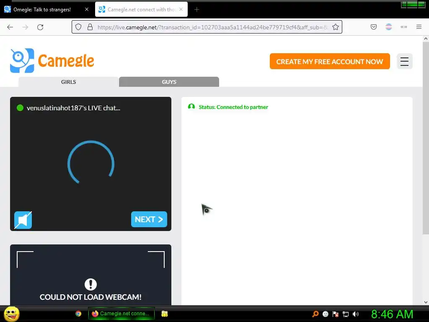Reload the current page
The height and width of the screenshot is (322, 429).
pyautogui.click(x=40, y=27)
